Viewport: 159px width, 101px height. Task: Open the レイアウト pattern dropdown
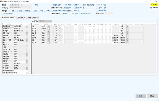[x=46, y=21]
